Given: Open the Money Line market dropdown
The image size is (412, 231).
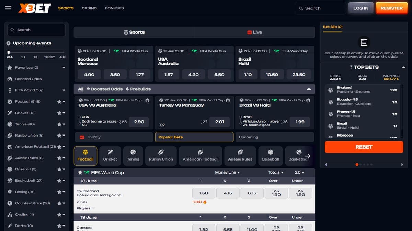Looking at the screenshot, I should pyautogui.click(x=227, y=172).
